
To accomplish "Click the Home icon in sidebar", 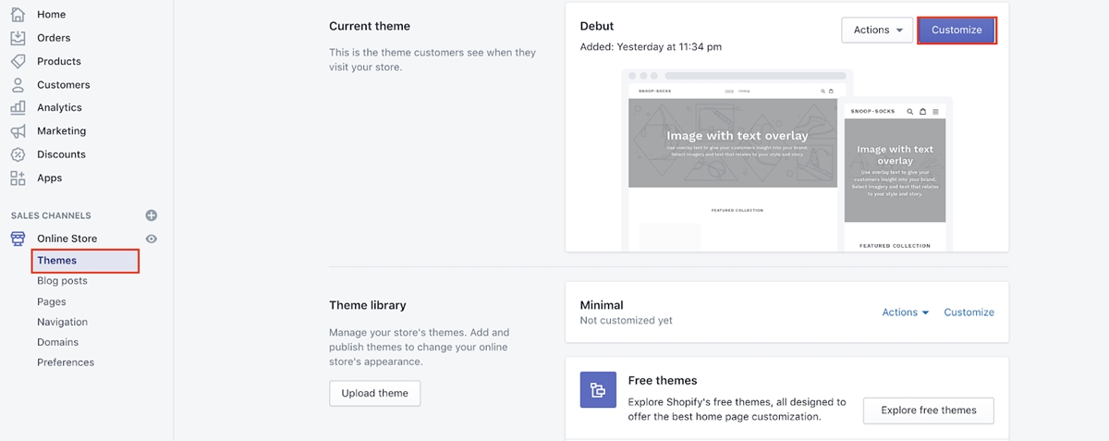I will (18, 15).
